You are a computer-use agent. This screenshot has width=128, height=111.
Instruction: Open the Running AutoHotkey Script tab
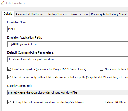[x=109, y=14]
